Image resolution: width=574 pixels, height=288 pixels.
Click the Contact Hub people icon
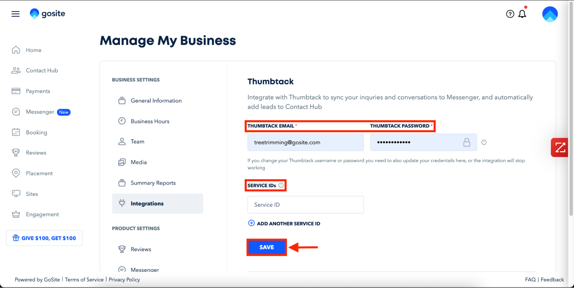[x=16, y=70]
